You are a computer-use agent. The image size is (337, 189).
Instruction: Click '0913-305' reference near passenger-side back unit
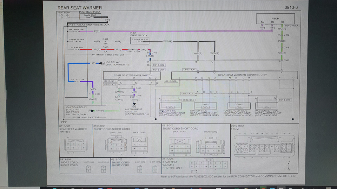tap(285, 100)
